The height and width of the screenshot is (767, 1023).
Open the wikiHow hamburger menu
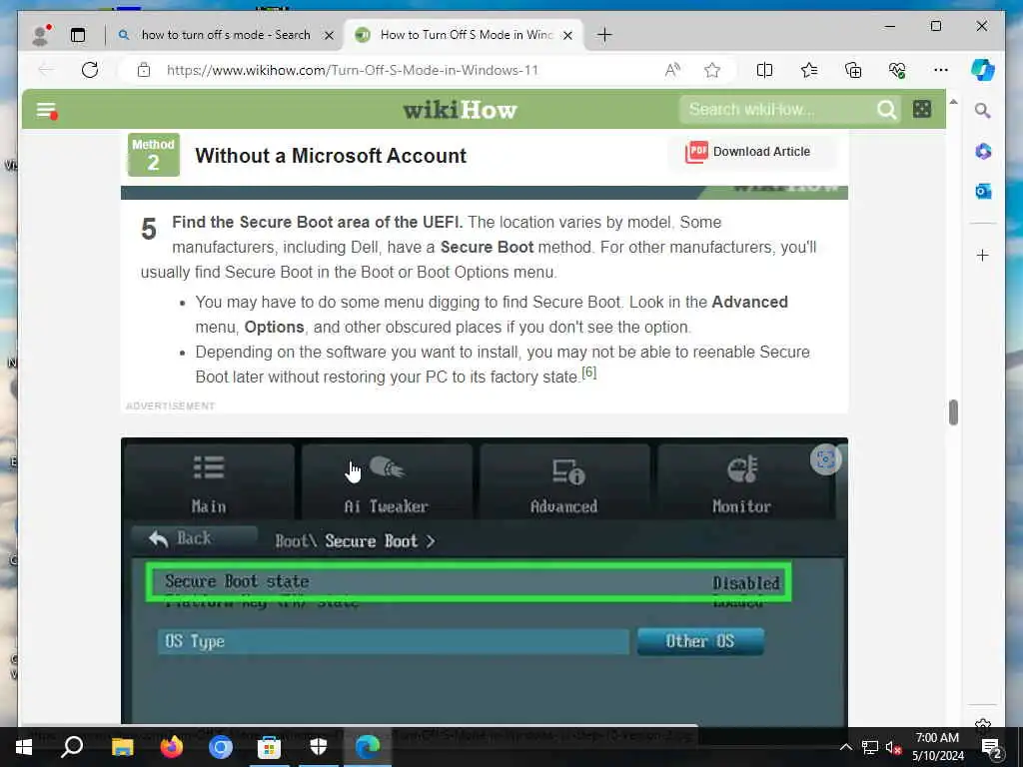tap(46, 110)
